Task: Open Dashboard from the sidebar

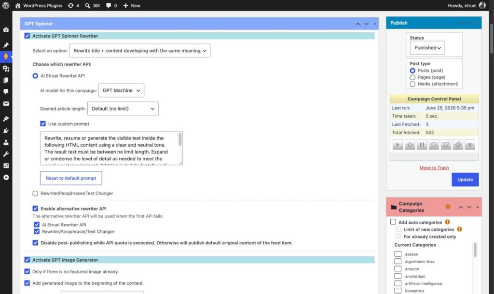Action: (6, 29)
